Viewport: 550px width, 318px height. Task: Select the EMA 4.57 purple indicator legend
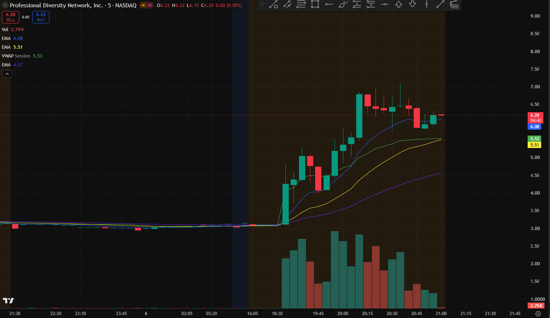(12, 65)
